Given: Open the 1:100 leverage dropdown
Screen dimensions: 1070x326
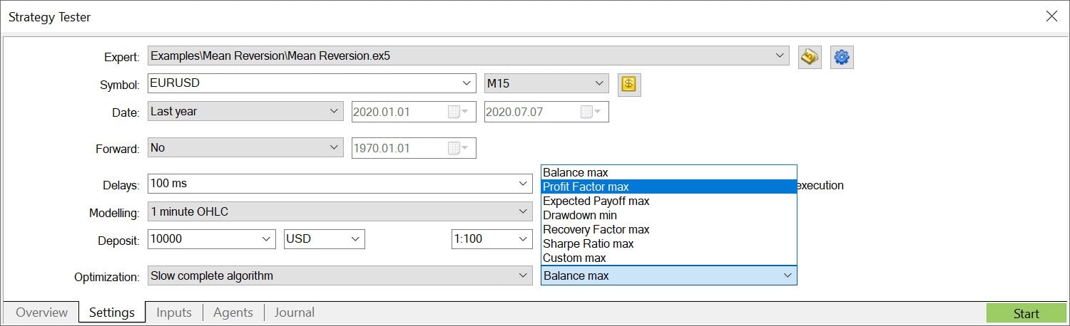Looking at the screenshot, I should (492, 239).
